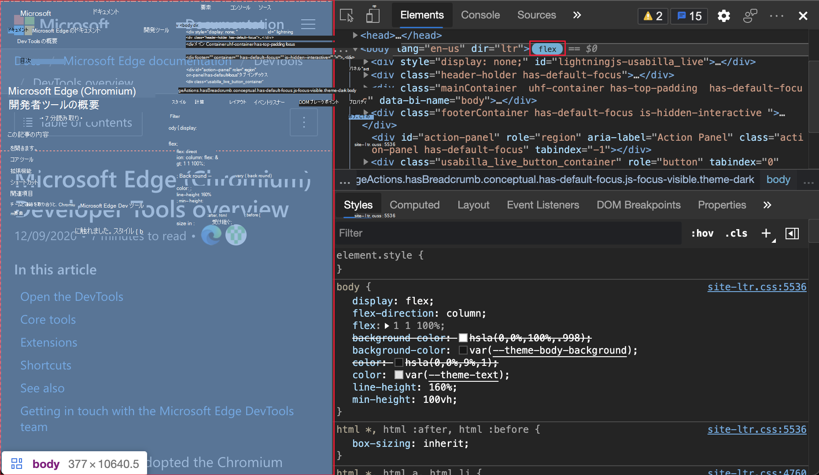Expand the head element in the DOM tree
The image size is (819, 475).
tap(355, 35)
